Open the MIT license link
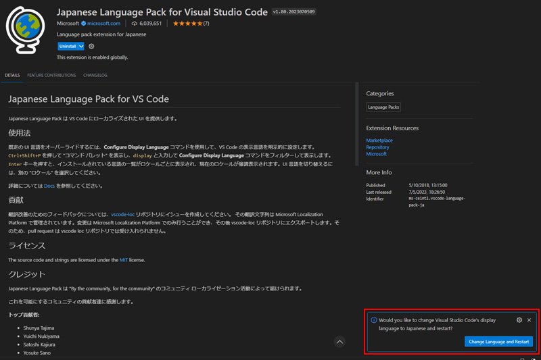This screenshot has height=360, width=541. (x=124, y=260)
